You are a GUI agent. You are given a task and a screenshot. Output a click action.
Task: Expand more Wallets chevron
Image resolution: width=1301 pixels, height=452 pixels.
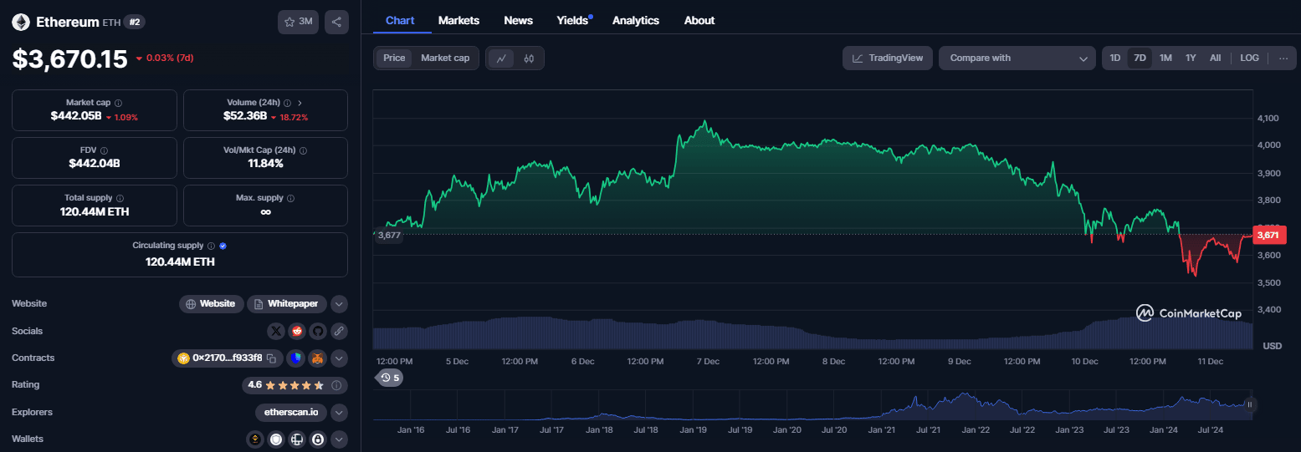point(339,439)
